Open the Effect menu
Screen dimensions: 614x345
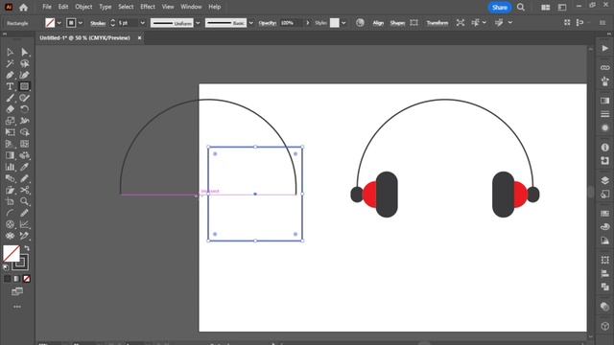[148, 7]
